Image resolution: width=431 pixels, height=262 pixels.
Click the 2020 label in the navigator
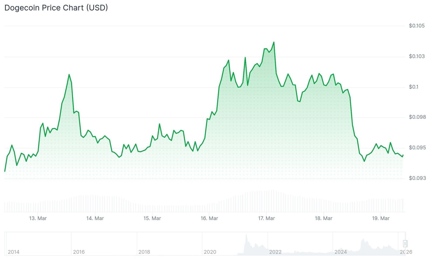[210, 252]
